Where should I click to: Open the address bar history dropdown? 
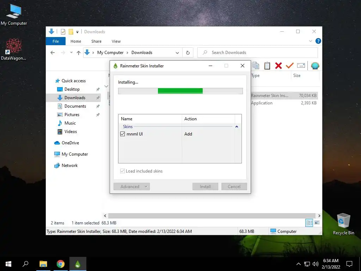[x=177, y=53]
